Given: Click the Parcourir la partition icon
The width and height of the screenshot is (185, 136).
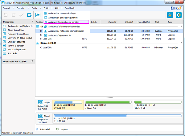Looking at the screenshot, I should [4, 49].
